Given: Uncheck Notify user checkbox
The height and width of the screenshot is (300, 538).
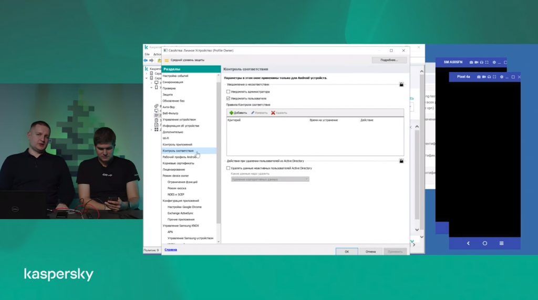Looking at the screenshot, I should coord(228,98).
